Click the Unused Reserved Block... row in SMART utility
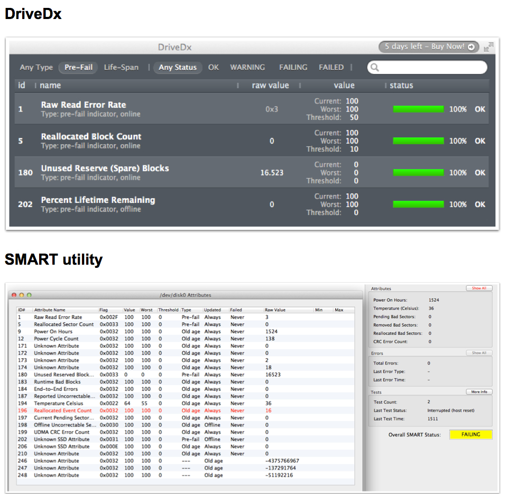This screenshot has width=506, height=494. pyautogui.click(x=186, y=375)
